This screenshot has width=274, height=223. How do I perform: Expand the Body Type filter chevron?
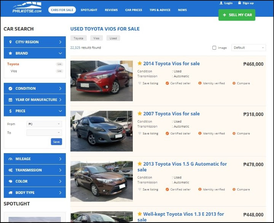tap(60, 192)
